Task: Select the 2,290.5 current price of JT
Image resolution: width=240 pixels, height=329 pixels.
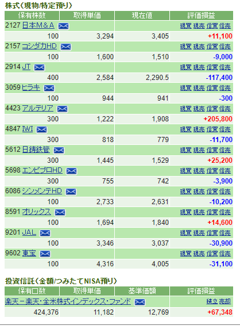Action: click(157, 78)
